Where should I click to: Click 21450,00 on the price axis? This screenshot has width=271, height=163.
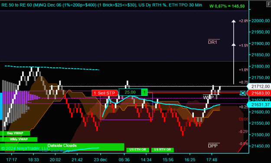point(261,146)
